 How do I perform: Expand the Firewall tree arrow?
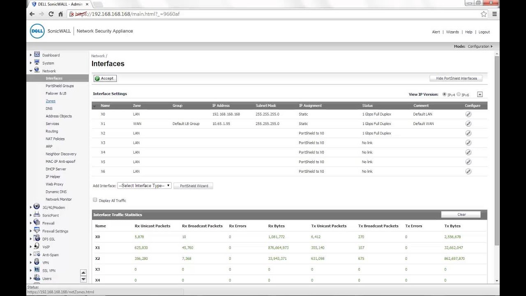pos(30,223)
